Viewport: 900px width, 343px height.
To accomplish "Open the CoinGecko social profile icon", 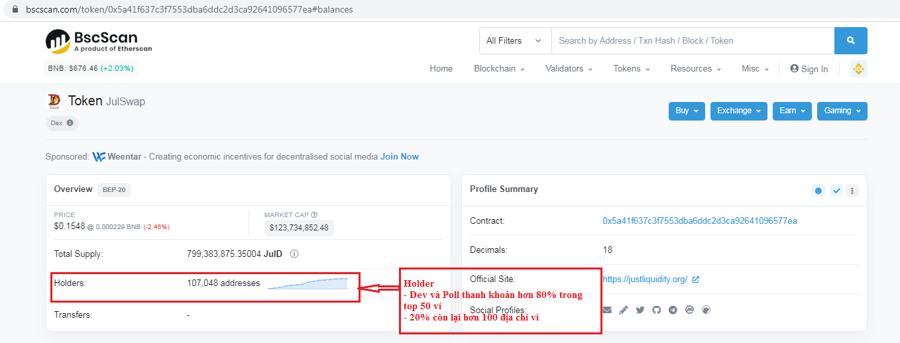I will 706,310.
